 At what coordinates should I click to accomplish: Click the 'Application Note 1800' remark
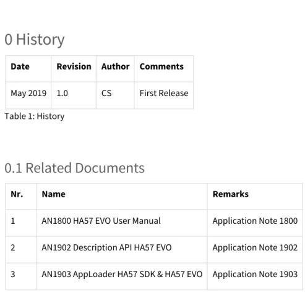point(255,221)
